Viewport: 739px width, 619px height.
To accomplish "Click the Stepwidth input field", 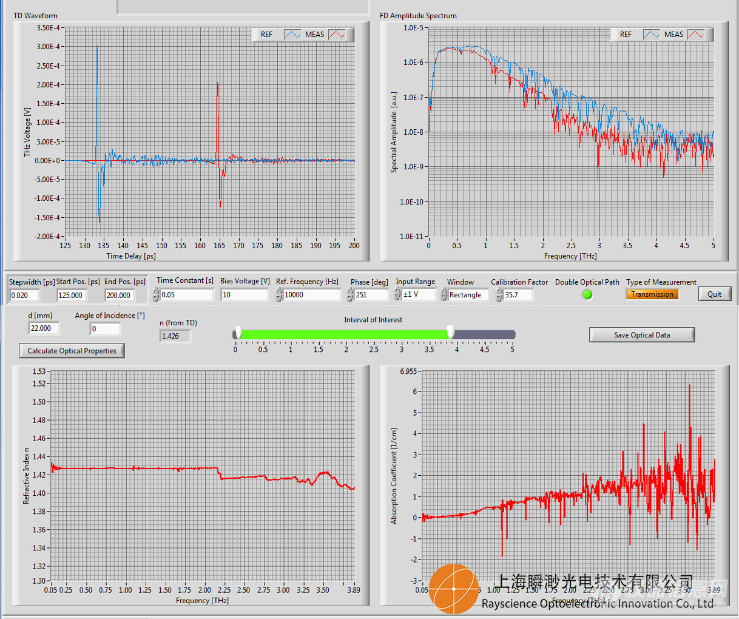I will [25, 296].
